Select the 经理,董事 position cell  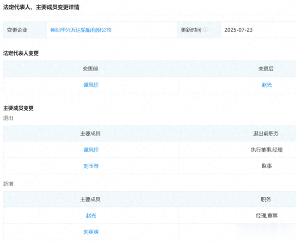tap(266, 215)
